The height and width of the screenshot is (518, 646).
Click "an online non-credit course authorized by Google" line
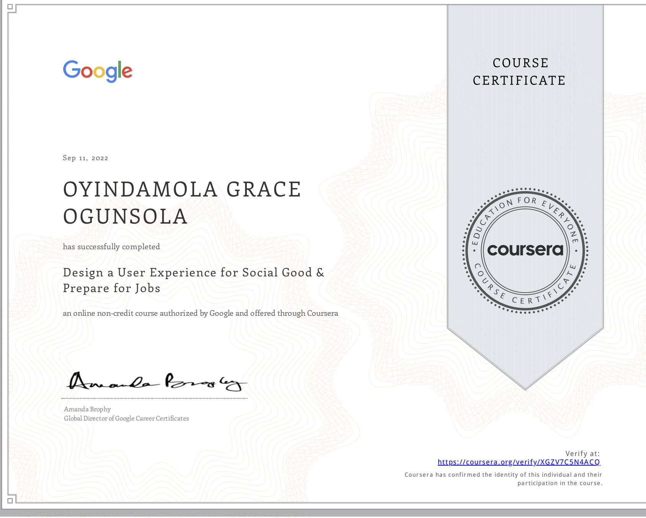pos(201,313)
